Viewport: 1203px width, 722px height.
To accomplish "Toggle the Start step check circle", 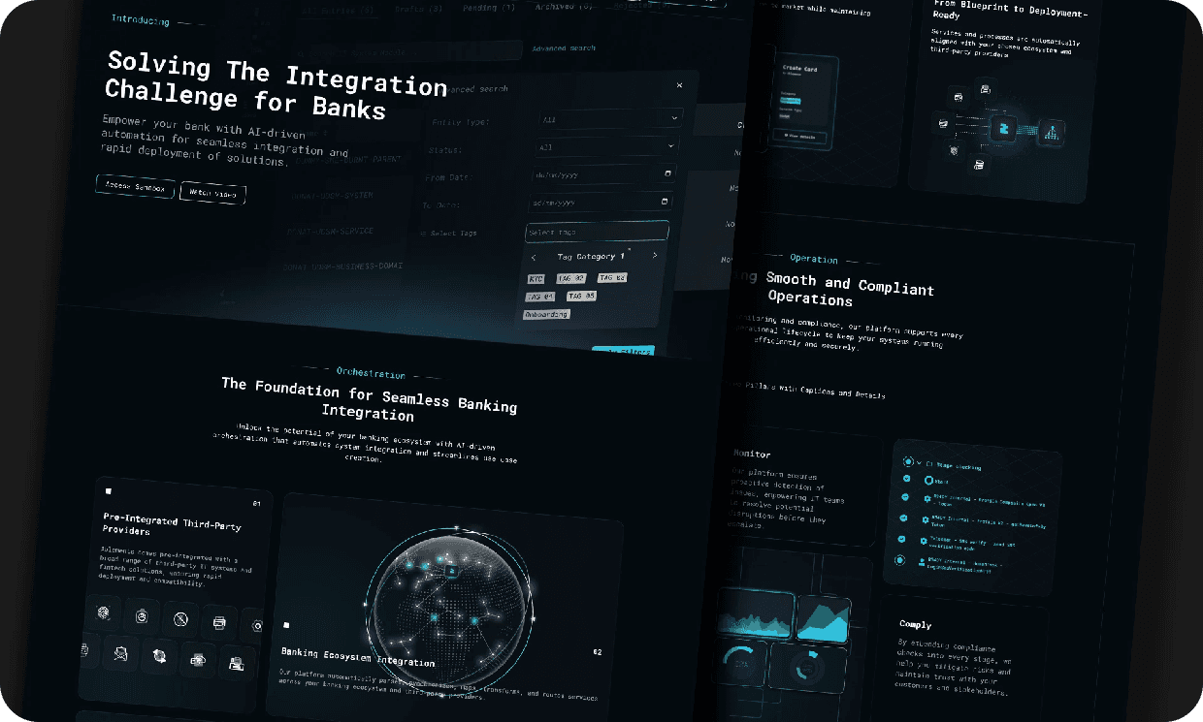I will click(906, 479).
